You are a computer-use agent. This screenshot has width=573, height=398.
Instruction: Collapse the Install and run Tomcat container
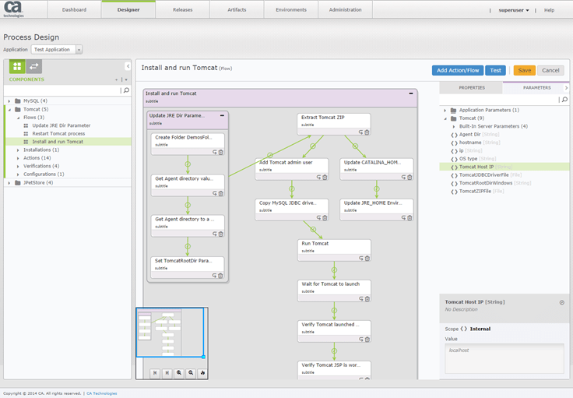click(410, 93)
